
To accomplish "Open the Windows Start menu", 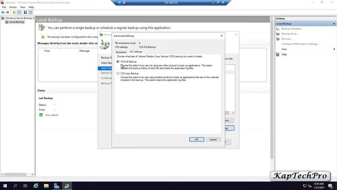I will pos(5,186).
